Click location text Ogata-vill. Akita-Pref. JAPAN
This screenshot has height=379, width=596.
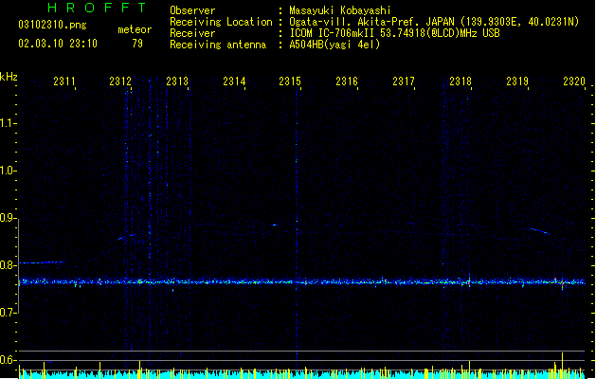(x=371, y=22)
